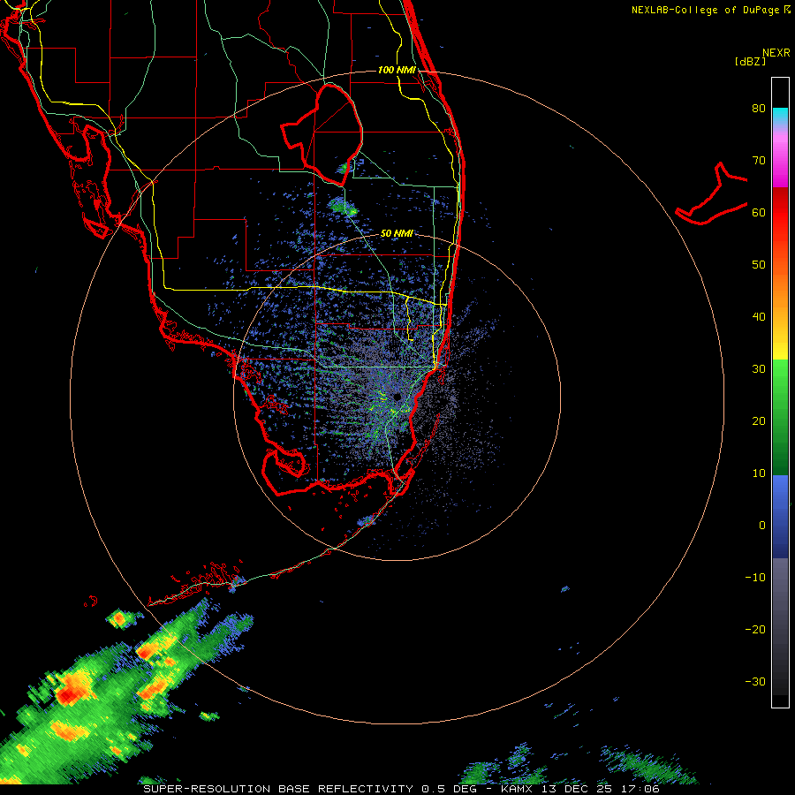Click the 20 value on the dBZ scale
Image resolution: width=795 pixels, height=795 pixels.
pos(759,420)
